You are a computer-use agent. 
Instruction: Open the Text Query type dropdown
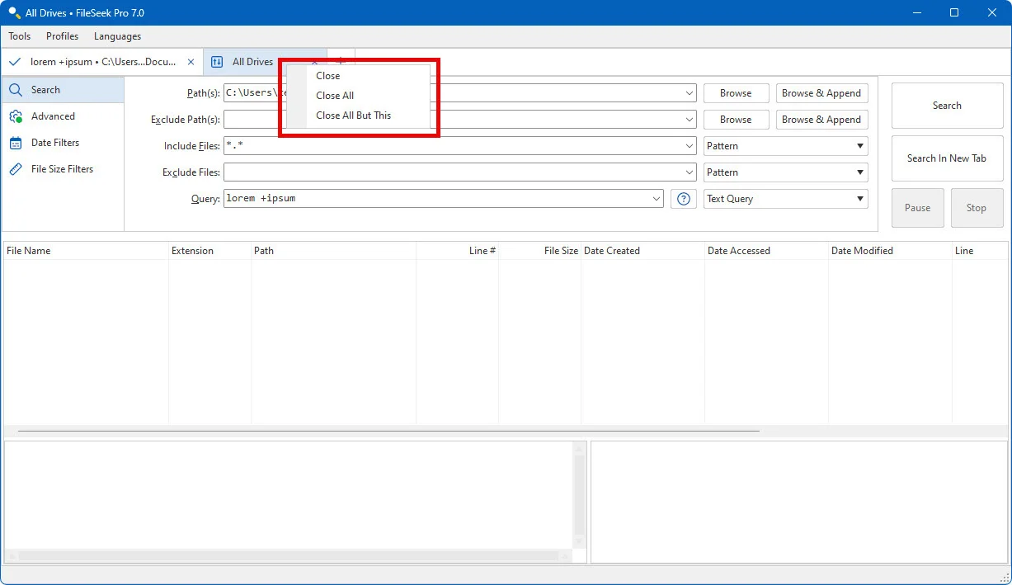[858, 198]
